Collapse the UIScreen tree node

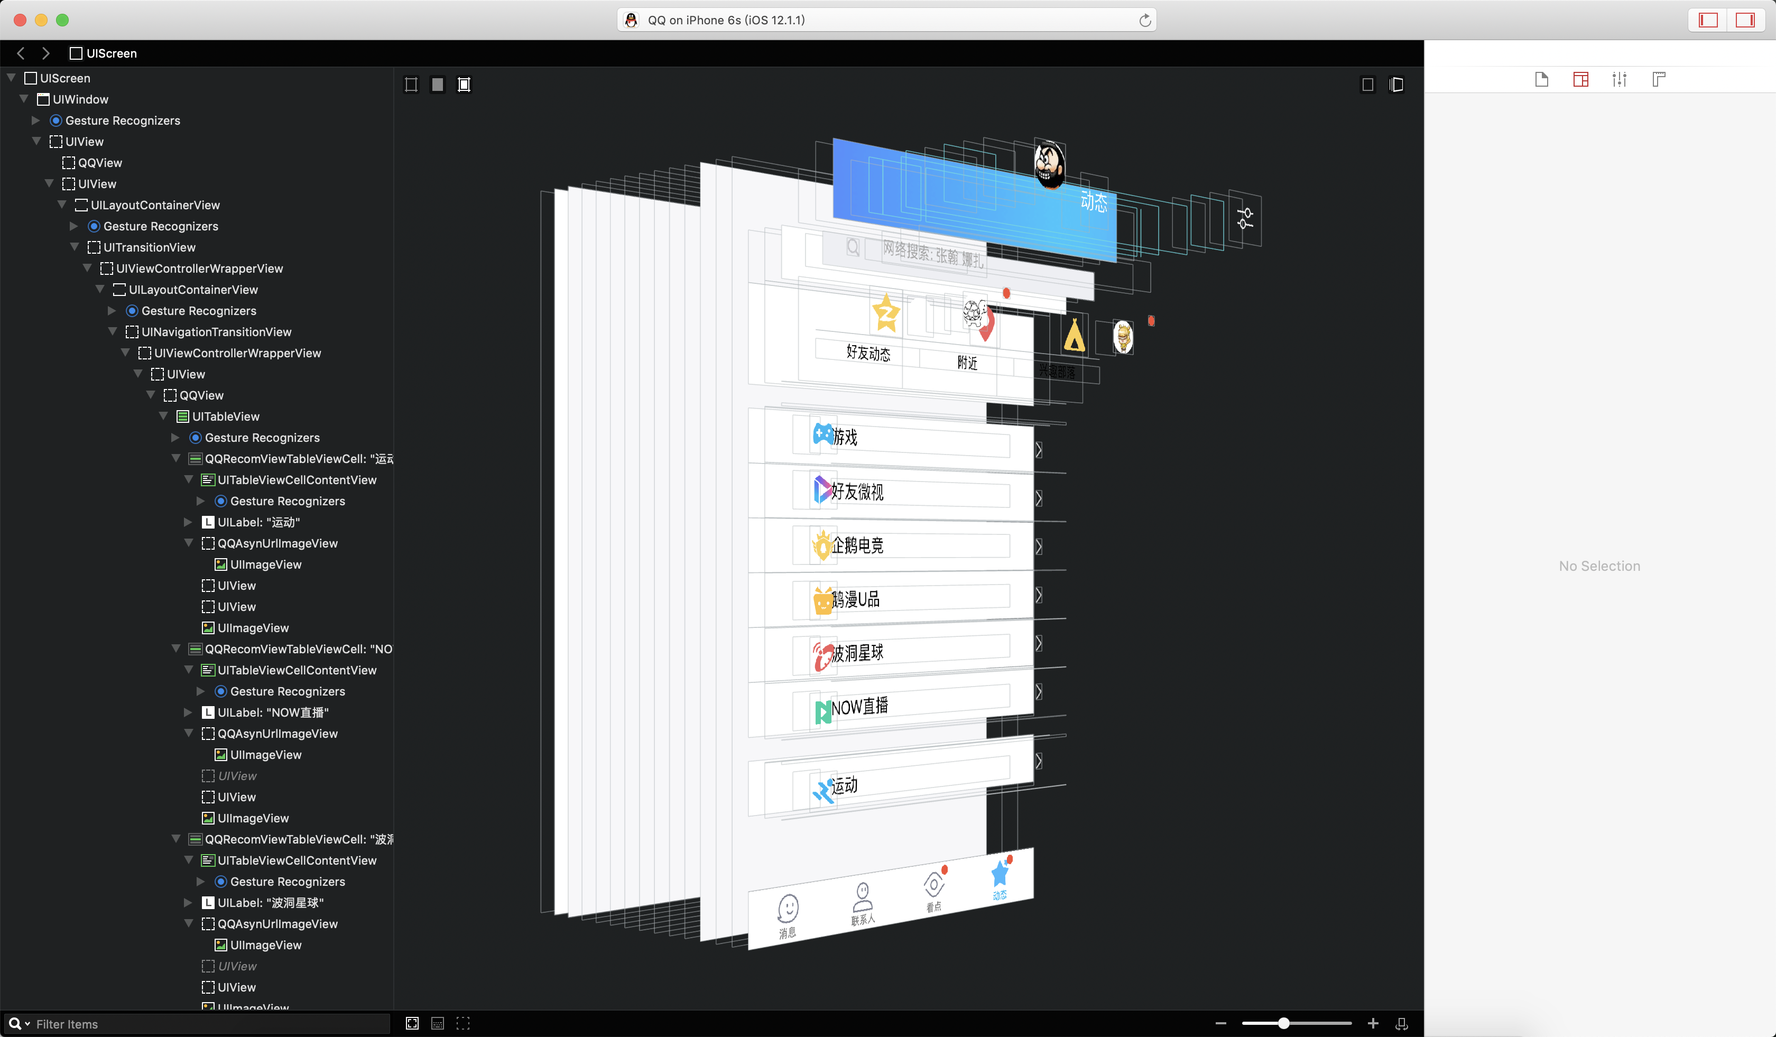tap(11, 78)
